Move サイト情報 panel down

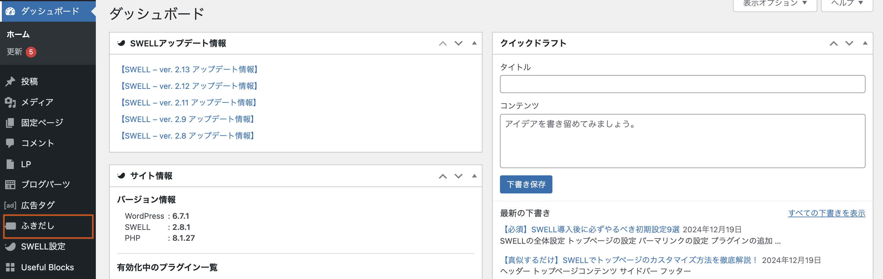click(459, 176)
